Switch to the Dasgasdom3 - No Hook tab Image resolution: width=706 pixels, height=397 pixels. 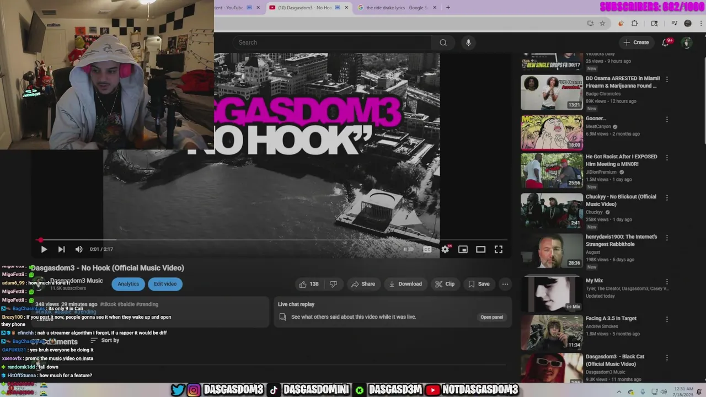click(x=305, y=8)
